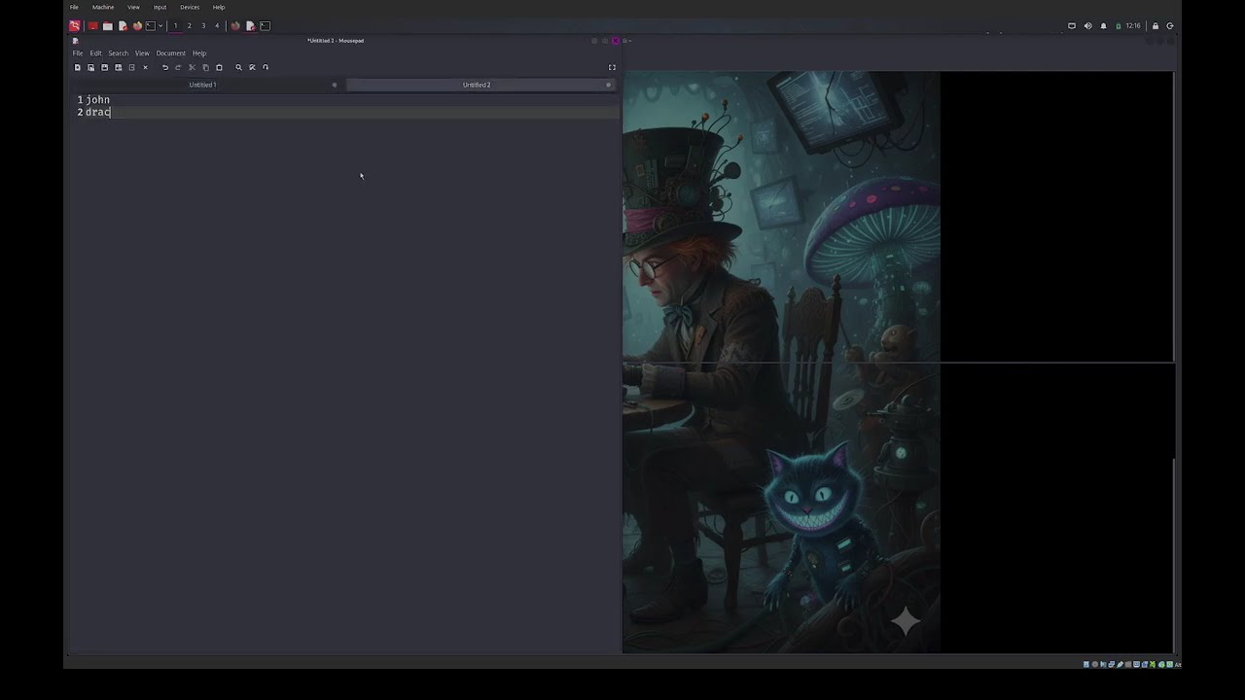The width and height of the screenshot is (1245, 700).
Task: Select the terminal window button in the panel
Action: click(265, 25)
